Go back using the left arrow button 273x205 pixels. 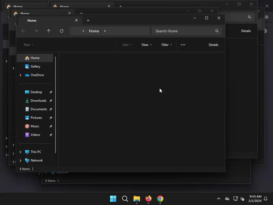(x=23, y=31)
